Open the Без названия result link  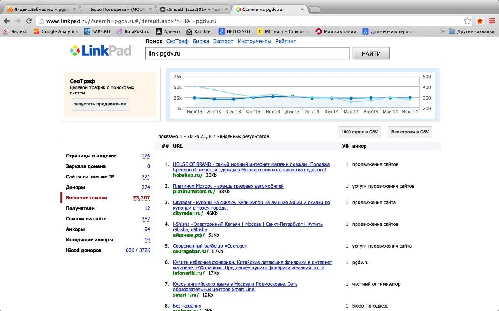point(187,306)
